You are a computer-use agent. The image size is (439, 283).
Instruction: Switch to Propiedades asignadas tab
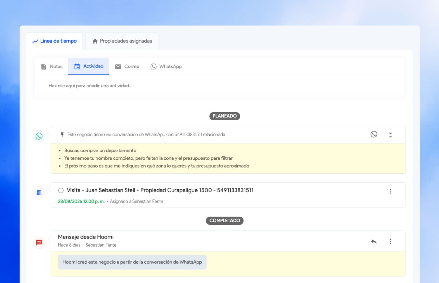(x=122, y=41)
